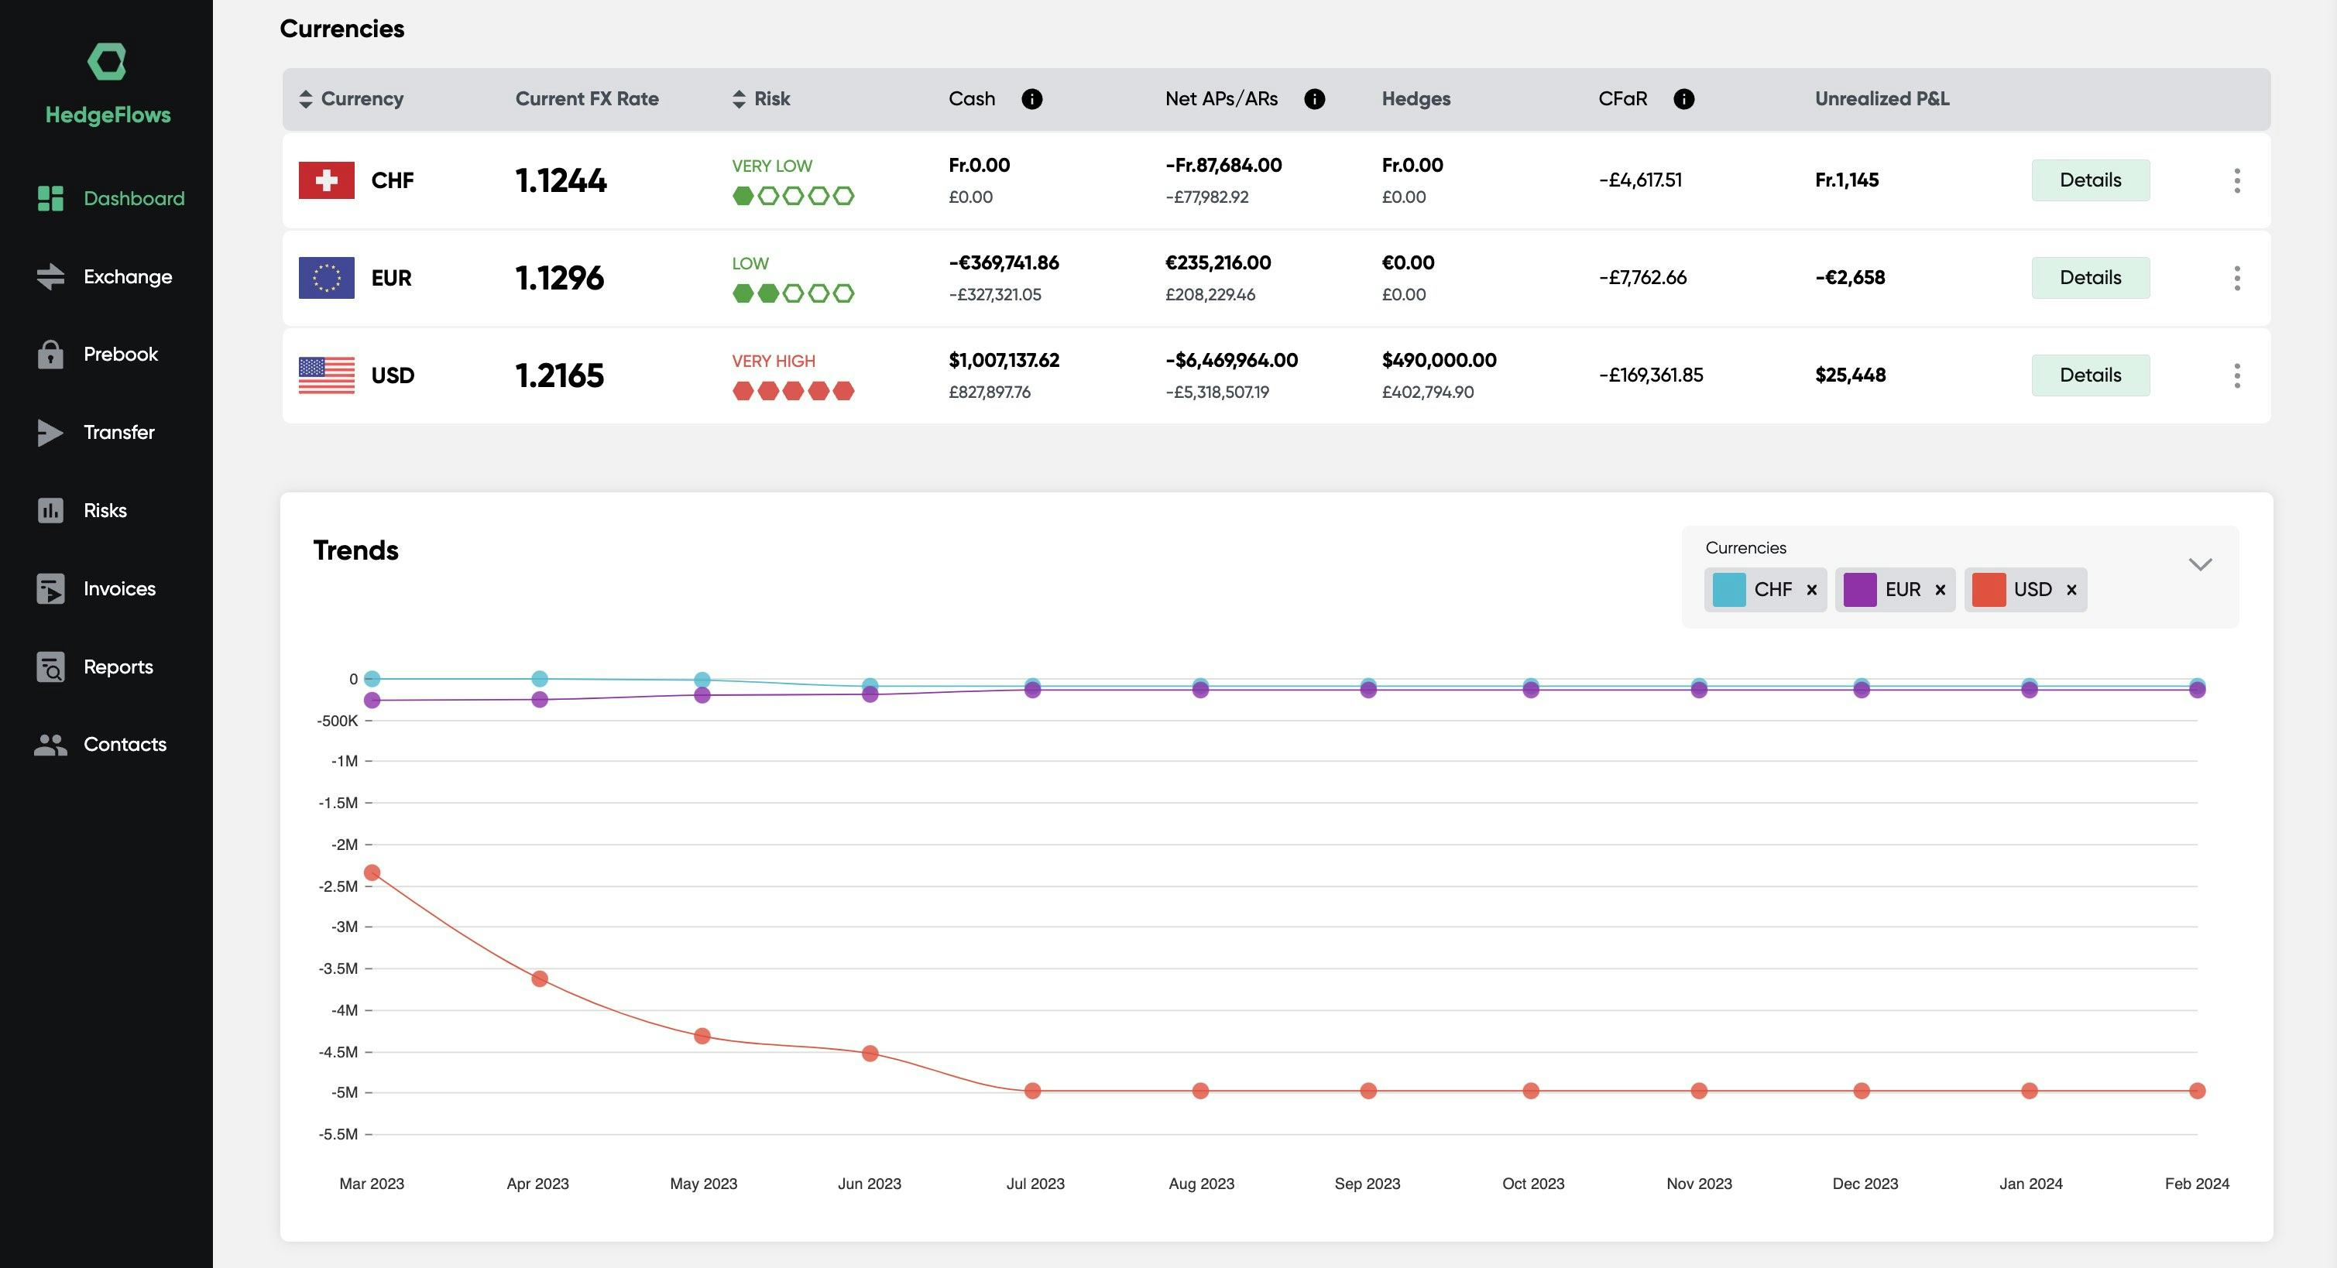Remove CHF from Trends currencies
The image size is (2337, 1268).
pyautogui.click(x=1812, y=590)
